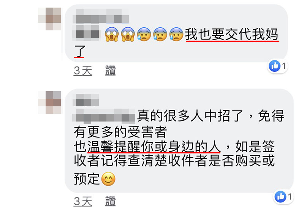Screen dimensions: 304x210
Task: Click the blurred tagged name before the screaming emojis
Action: [x=86, y=33]
